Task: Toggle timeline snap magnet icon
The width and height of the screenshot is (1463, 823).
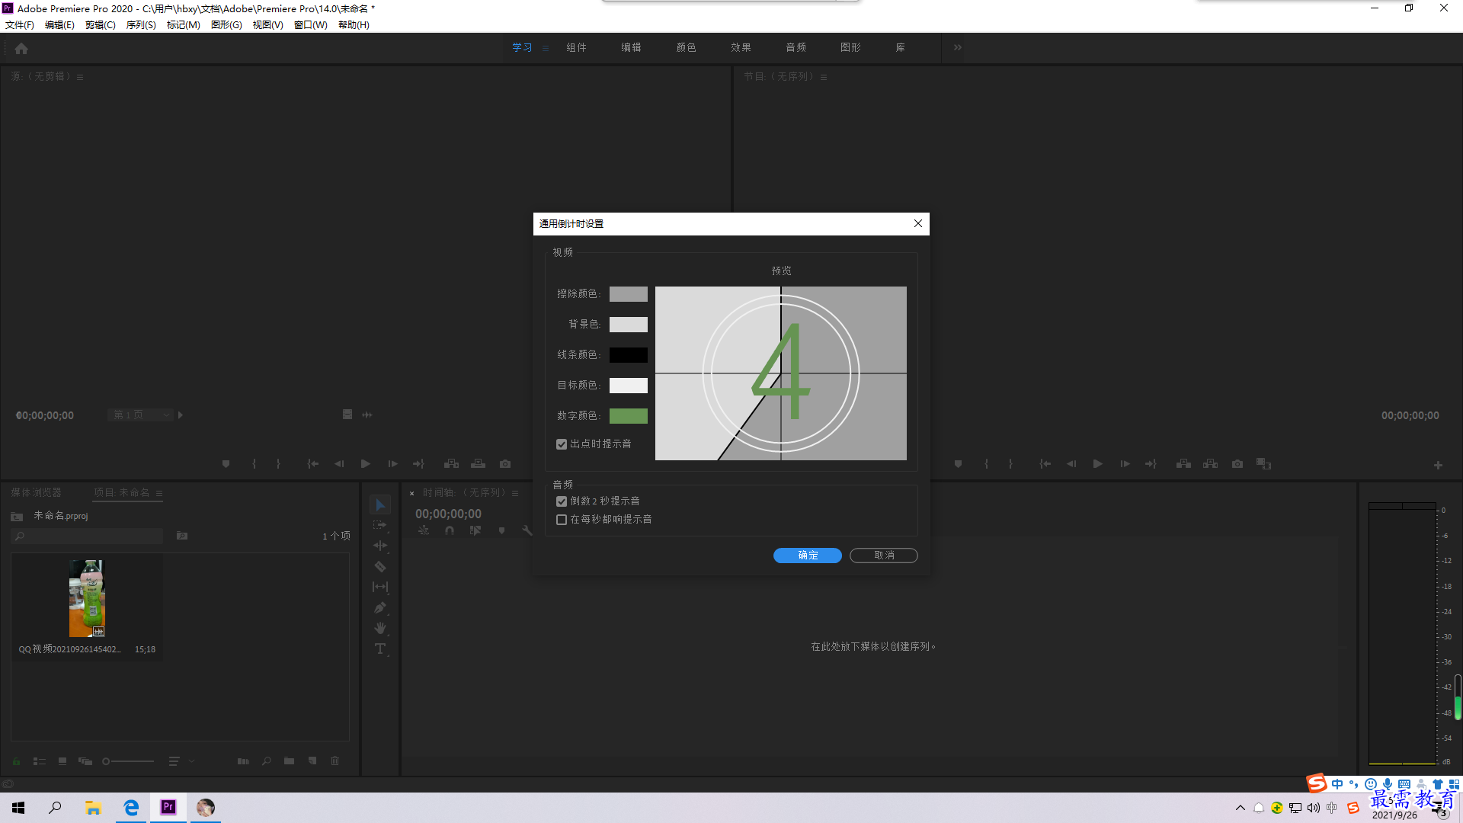Action: click(450, 531)
